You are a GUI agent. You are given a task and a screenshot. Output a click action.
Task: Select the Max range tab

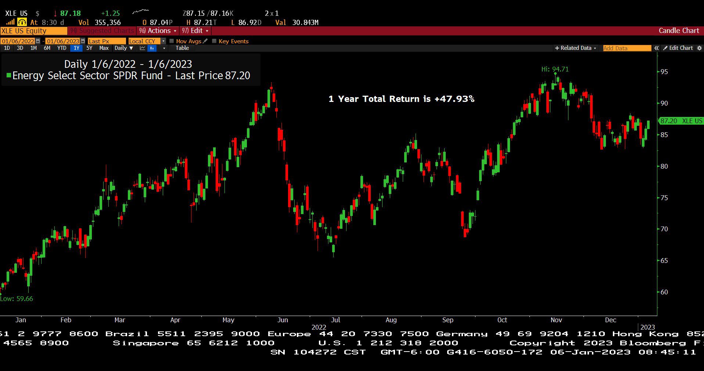104,48
